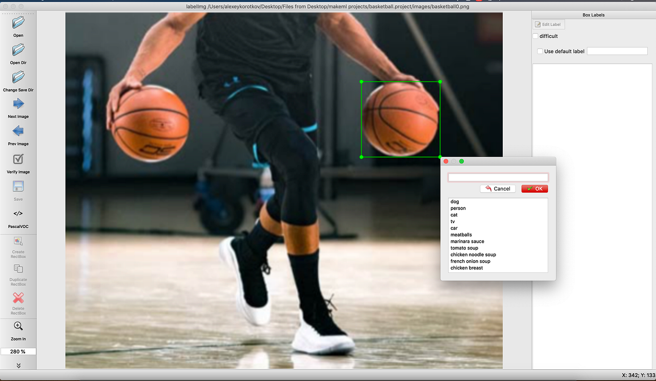Image resolution: width=656 pixels, height=381 pixels.
Task: Enable the Use default label option
Action: 540,51
